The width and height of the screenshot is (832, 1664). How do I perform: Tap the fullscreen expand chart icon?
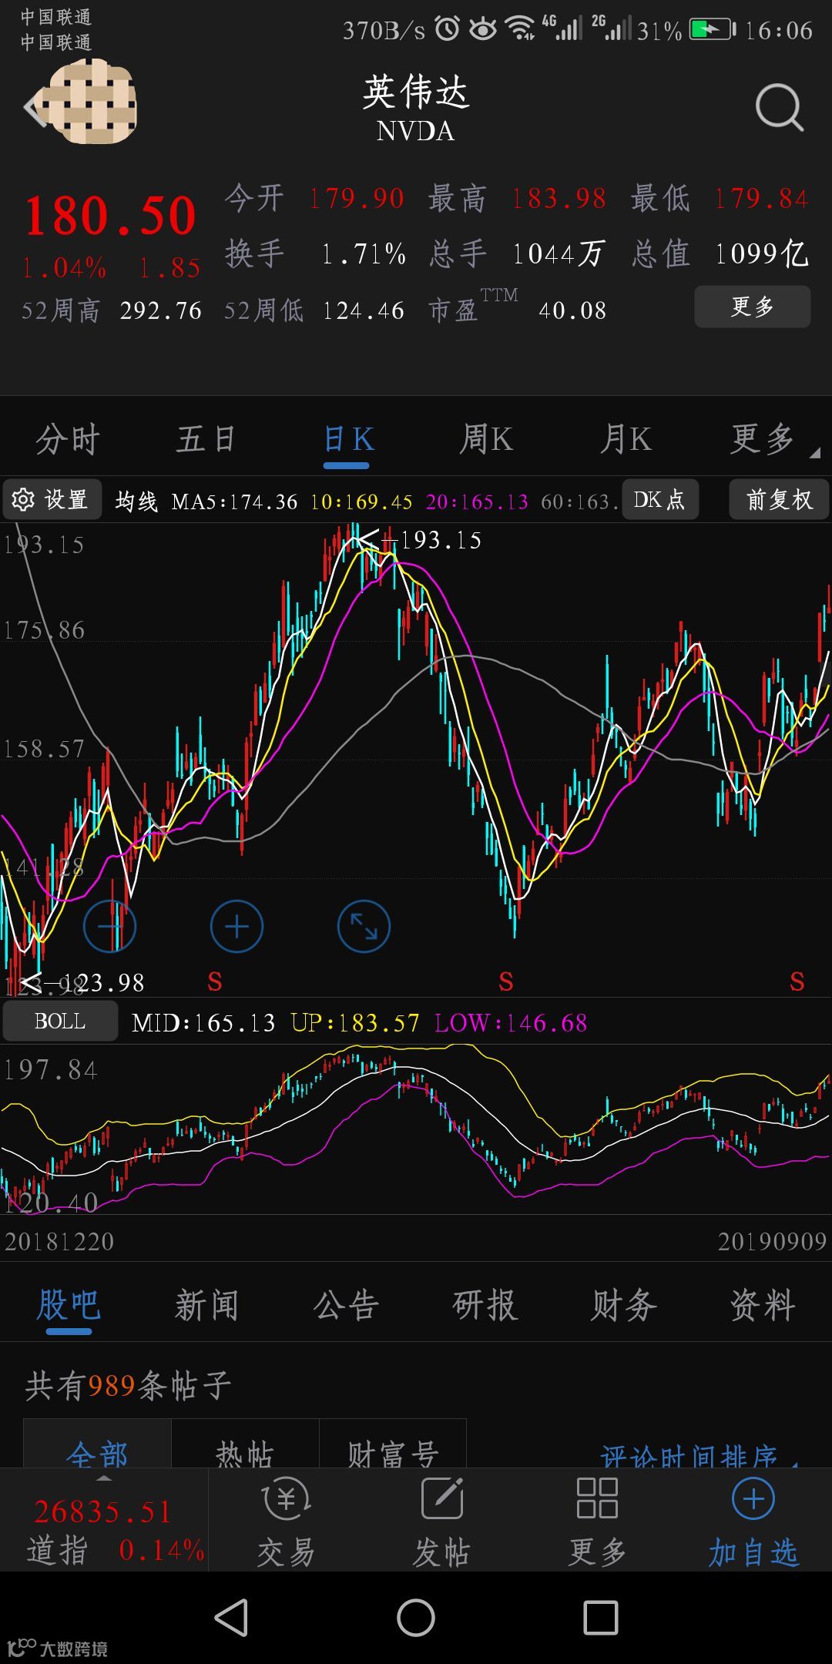click(x=364, y=926)
